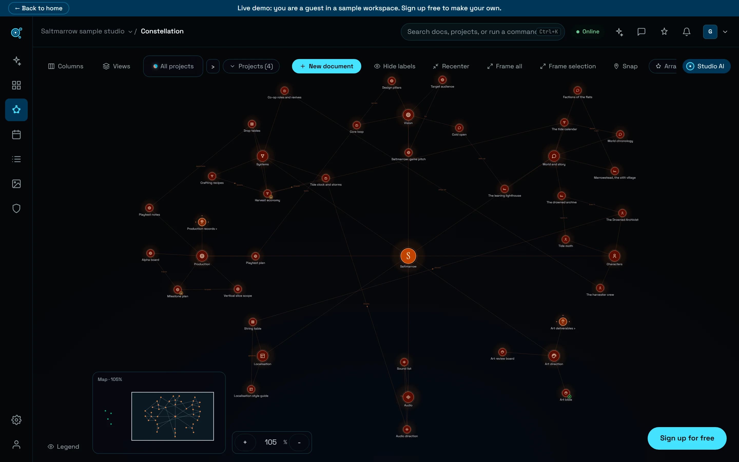Expand the Production records node
Viewport: 739px width, 462px height.
202,222
